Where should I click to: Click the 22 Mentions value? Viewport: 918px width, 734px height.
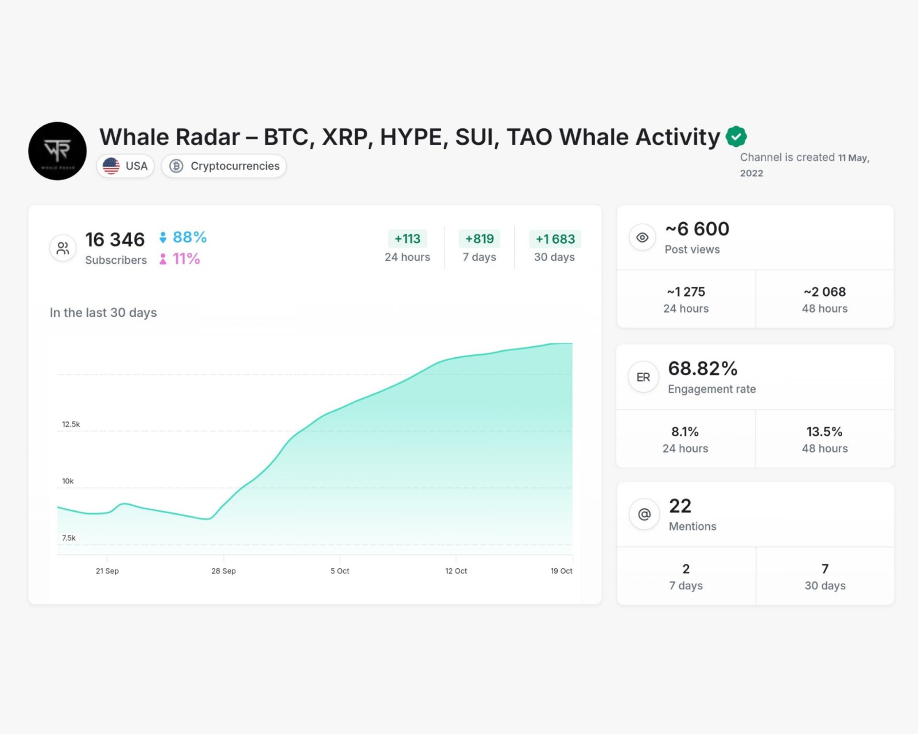[680, 506]
